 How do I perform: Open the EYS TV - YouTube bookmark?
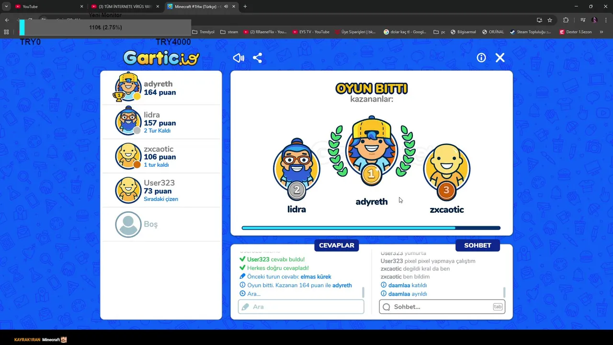point(311,32)
